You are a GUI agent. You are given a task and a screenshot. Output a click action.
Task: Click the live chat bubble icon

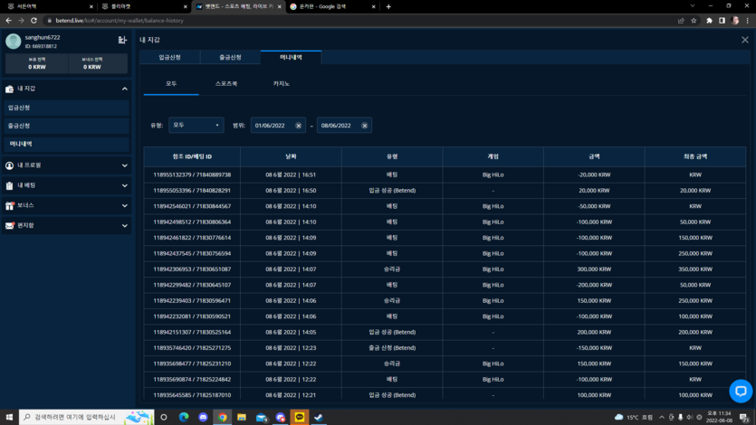(741, 391)
